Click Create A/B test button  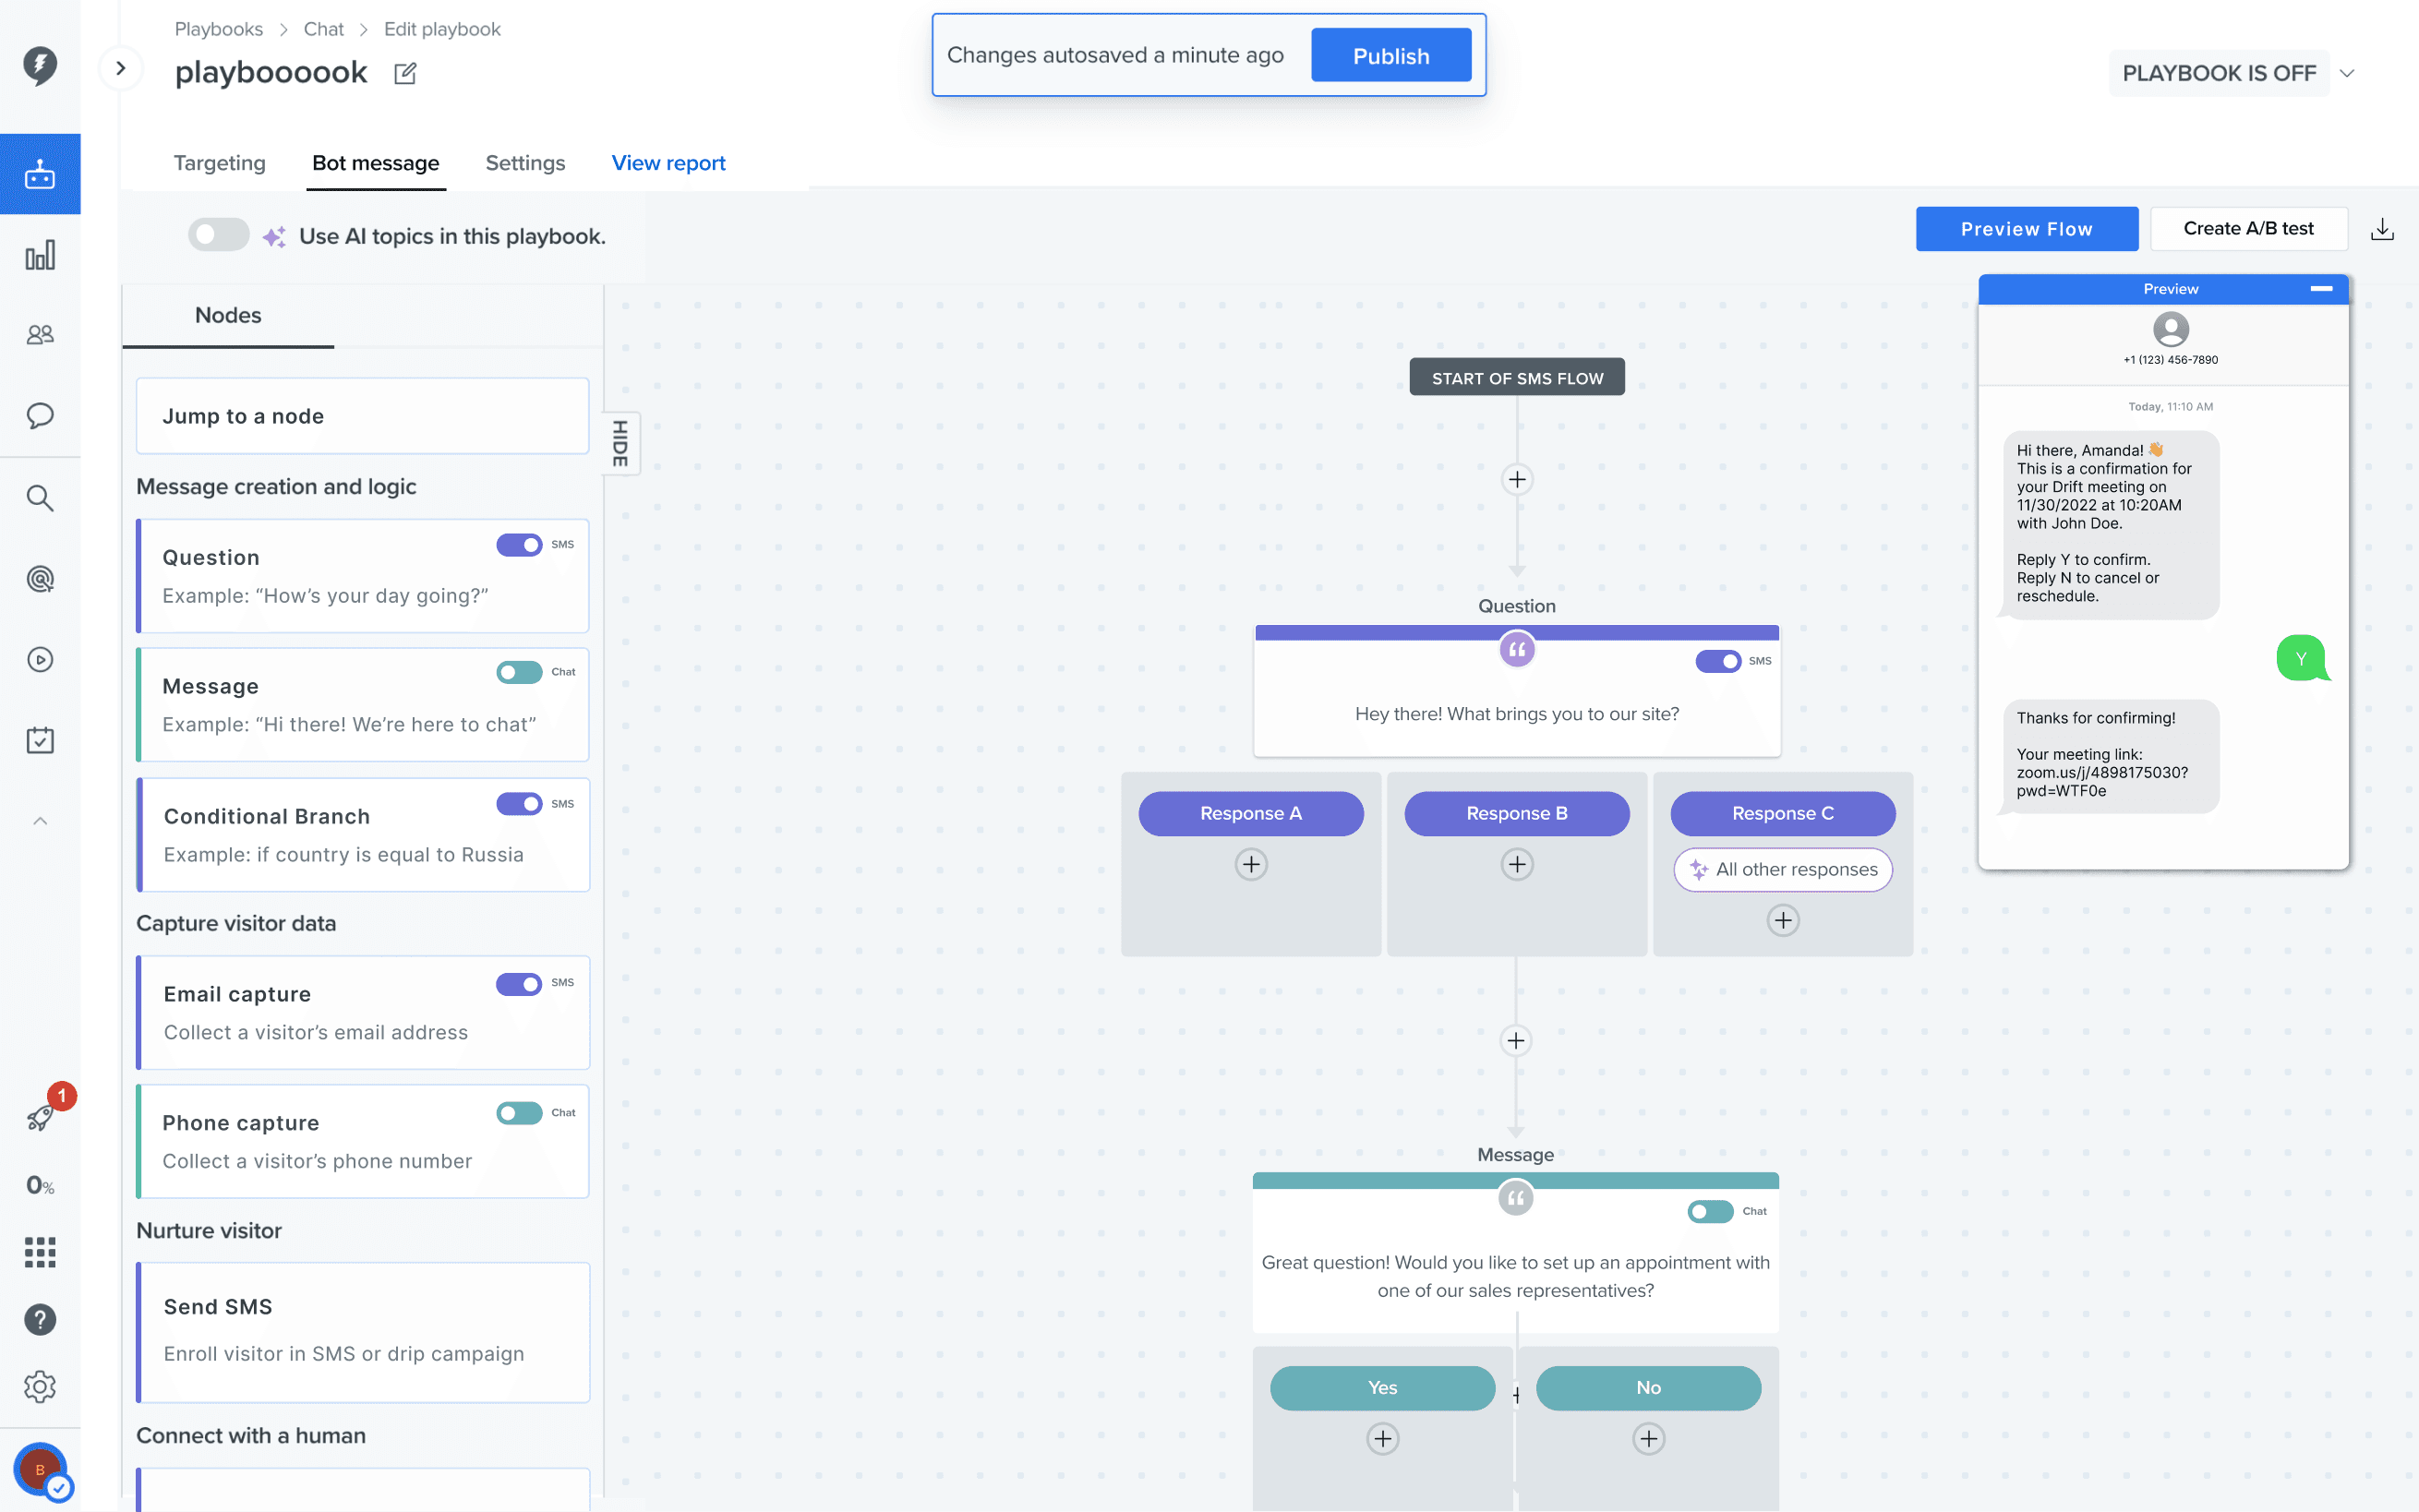pos(2249,229)
